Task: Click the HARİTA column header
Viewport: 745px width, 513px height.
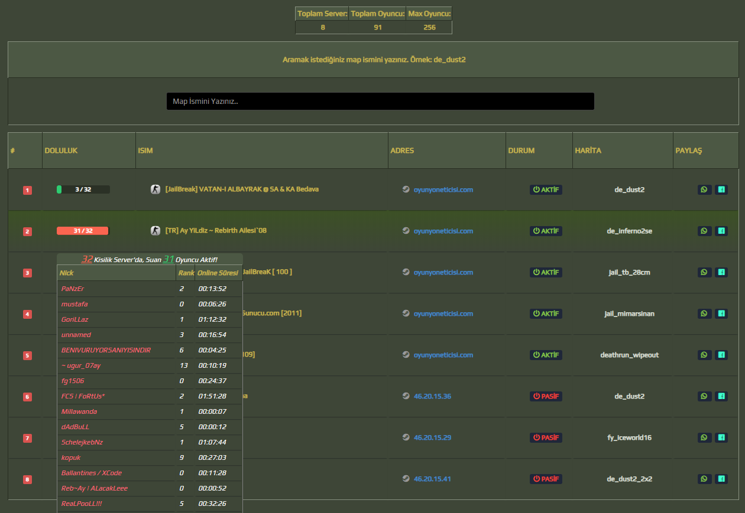Action: tap(588, 151)
